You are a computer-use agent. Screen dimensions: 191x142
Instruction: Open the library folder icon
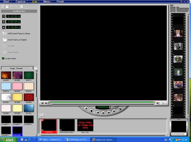pos(36,68)
